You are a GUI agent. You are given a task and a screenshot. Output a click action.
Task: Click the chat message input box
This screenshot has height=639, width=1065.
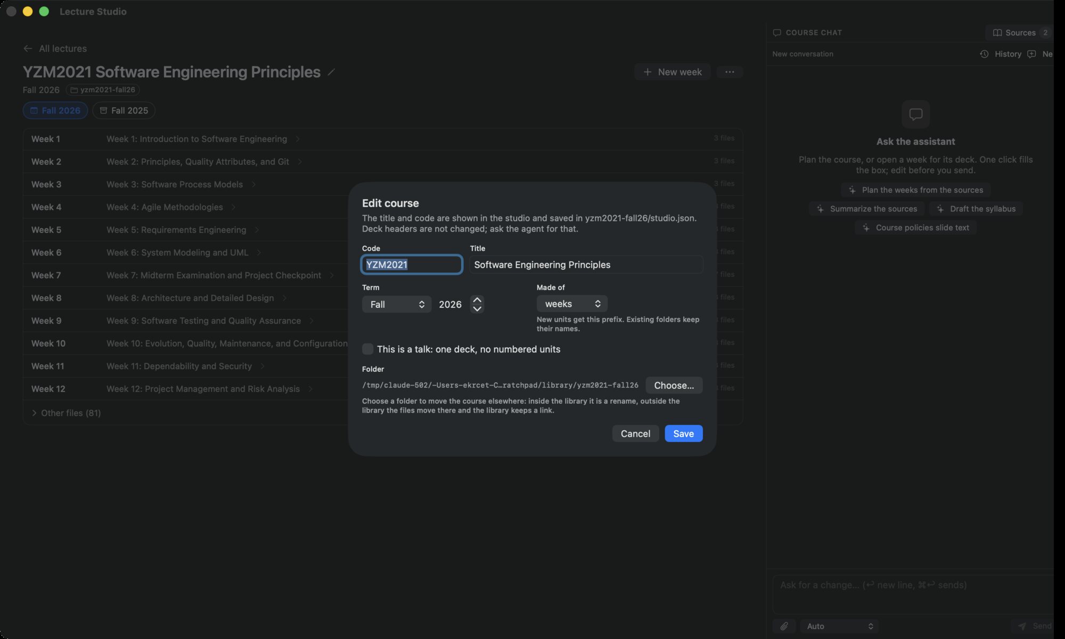913,594
